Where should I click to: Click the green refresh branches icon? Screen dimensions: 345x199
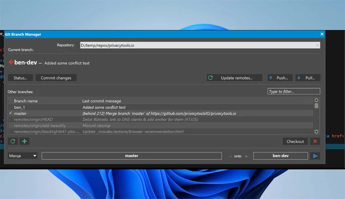coord(13,141)
